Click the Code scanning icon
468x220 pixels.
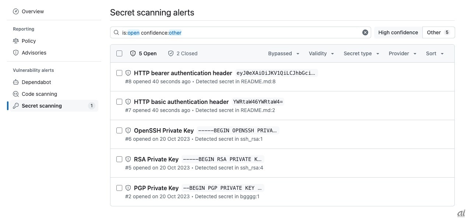[x=16, y=94]
